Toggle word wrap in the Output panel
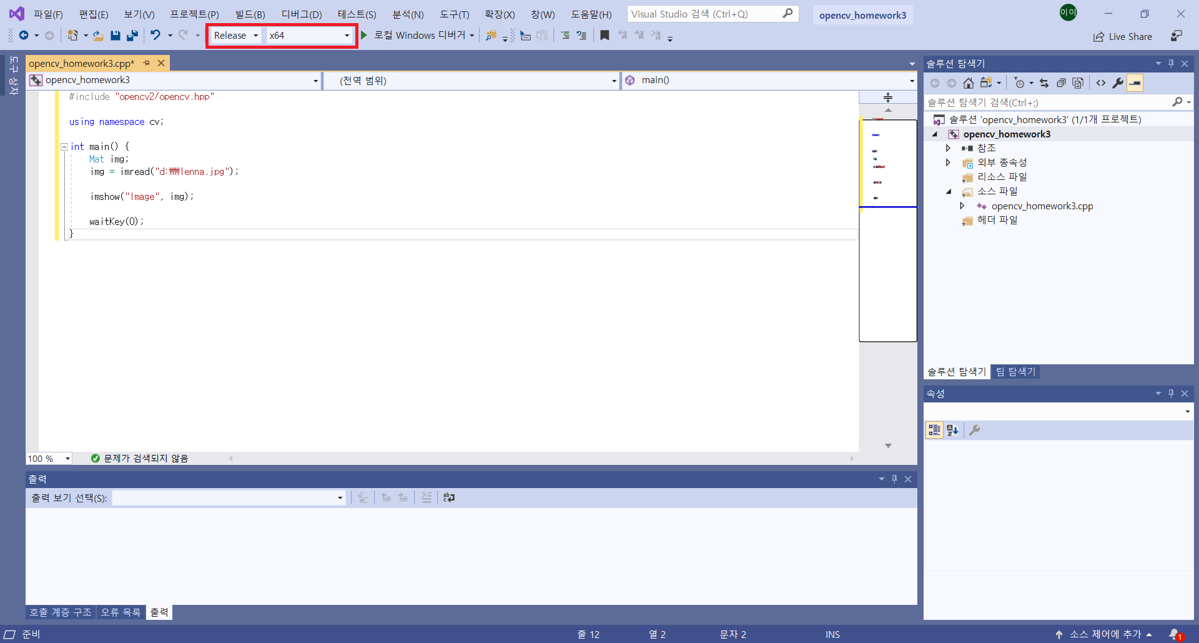Viewport: 1199px width, 643px height. coord(449,498)
